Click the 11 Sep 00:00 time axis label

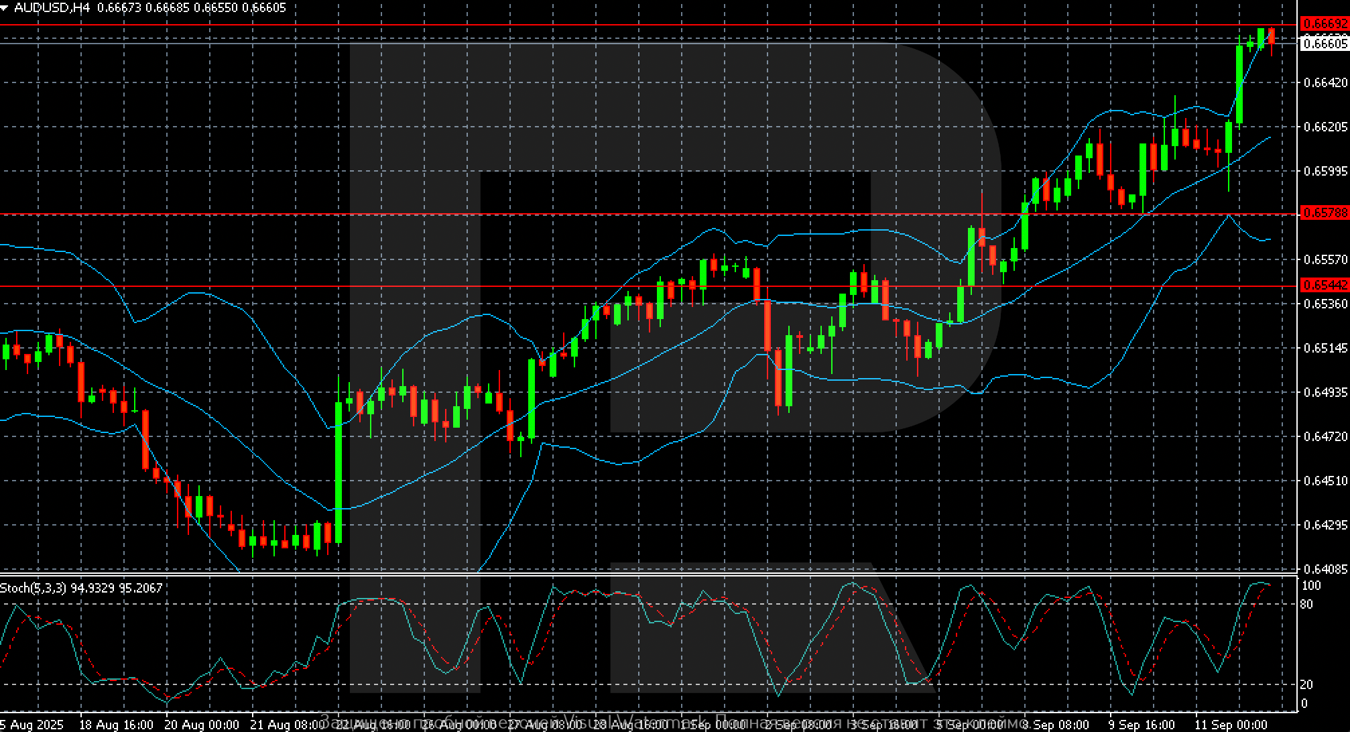click(x=1231, y=725)
